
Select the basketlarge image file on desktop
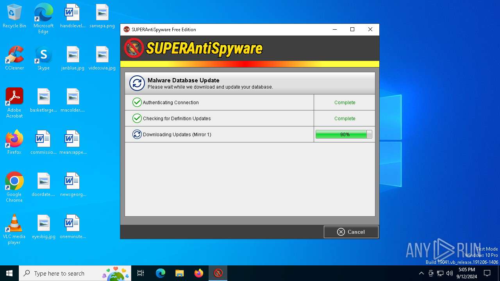(x=43, y=101)
